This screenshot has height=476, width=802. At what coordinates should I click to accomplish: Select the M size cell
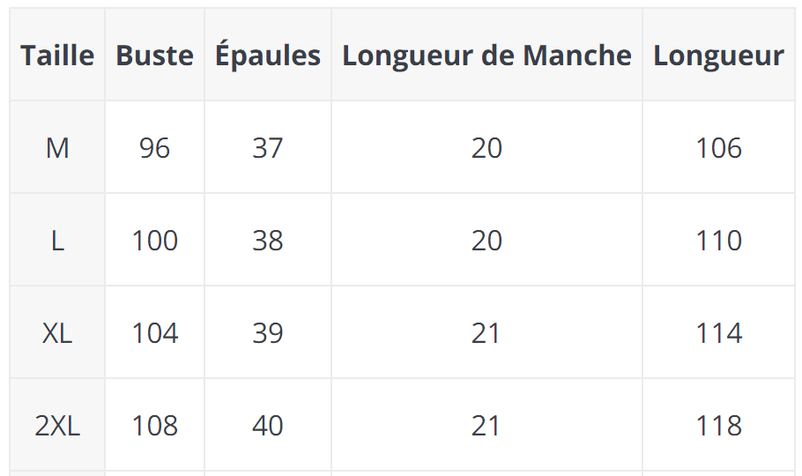pyautogui.click(x=57, y=148)
